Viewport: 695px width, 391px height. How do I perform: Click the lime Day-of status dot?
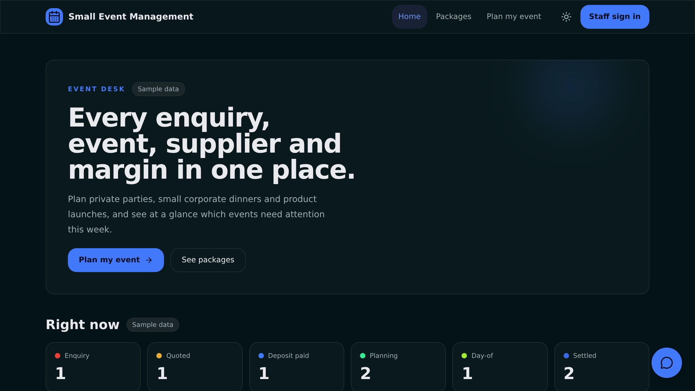click(x=464, y=356)
